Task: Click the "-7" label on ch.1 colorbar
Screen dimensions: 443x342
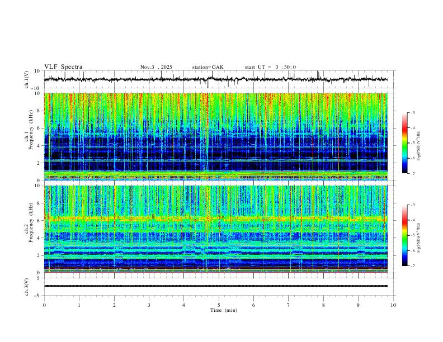Action: point(412,173)
